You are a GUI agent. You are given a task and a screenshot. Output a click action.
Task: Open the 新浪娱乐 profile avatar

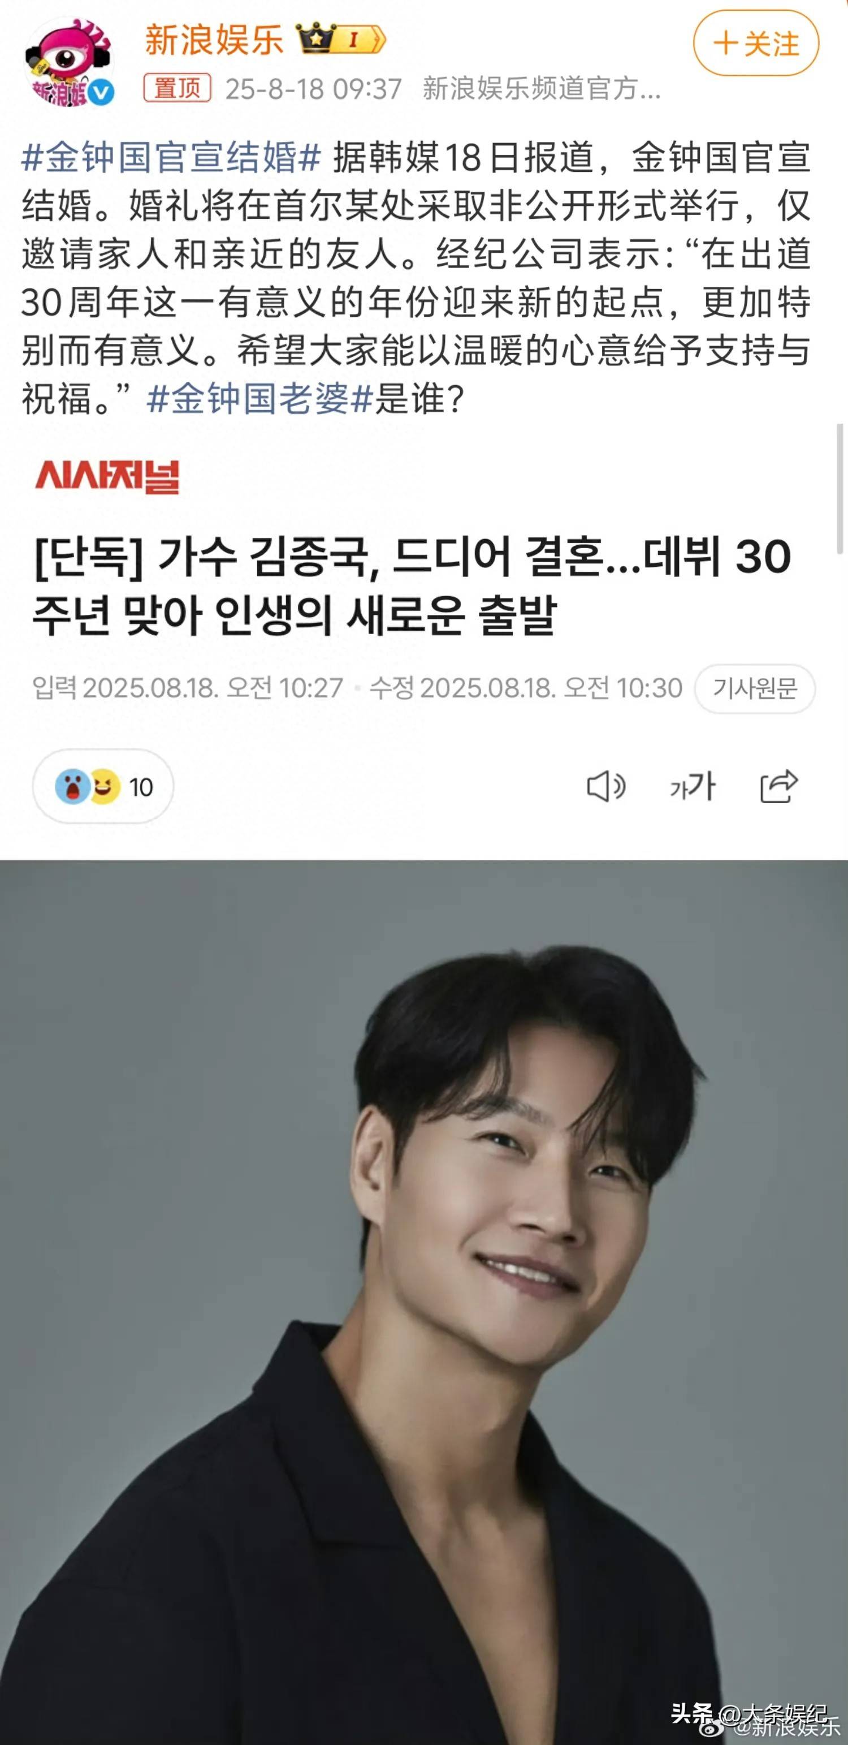pos(69,62)
